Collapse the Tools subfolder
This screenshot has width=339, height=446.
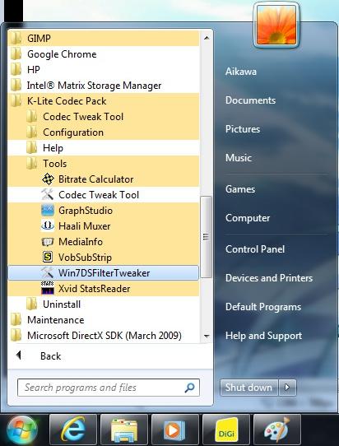coord(104,164)
